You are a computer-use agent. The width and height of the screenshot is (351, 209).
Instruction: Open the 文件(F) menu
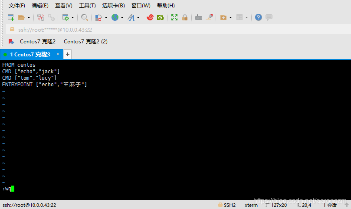17,6
